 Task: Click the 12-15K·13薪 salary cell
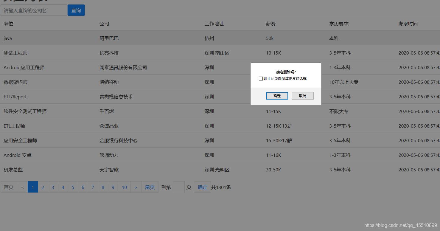[x=279, y=126]
